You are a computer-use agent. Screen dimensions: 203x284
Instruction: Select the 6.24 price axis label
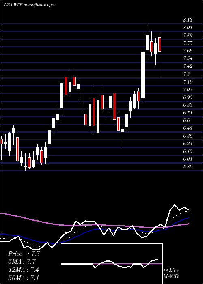(188, 144)
